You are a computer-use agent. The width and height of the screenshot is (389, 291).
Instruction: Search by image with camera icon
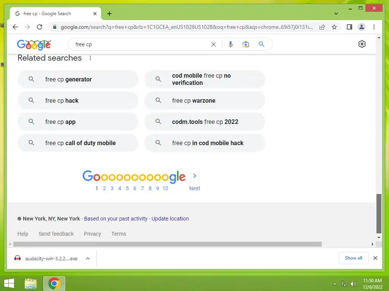pyautogui.click(x=246, y=44)
